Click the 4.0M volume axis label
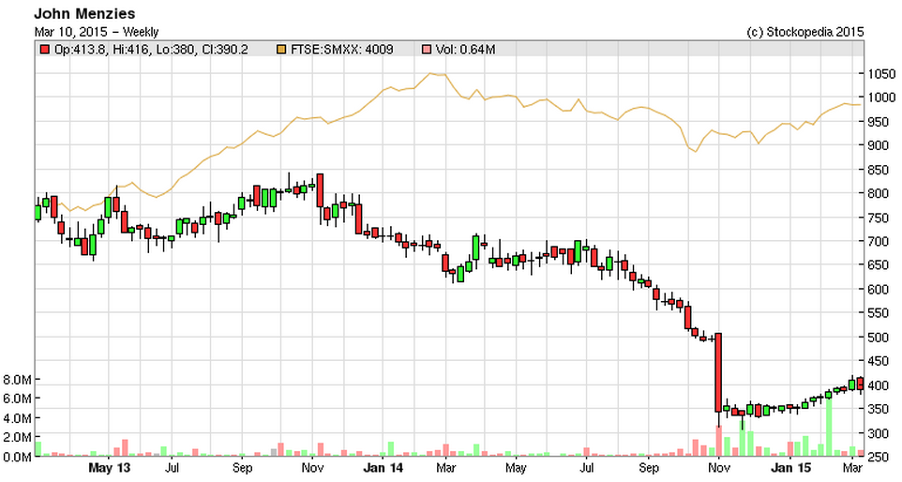 (x=17, y=418)
